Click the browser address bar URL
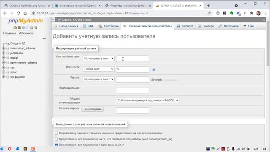The image size is (270, 152). coord(92,13)
